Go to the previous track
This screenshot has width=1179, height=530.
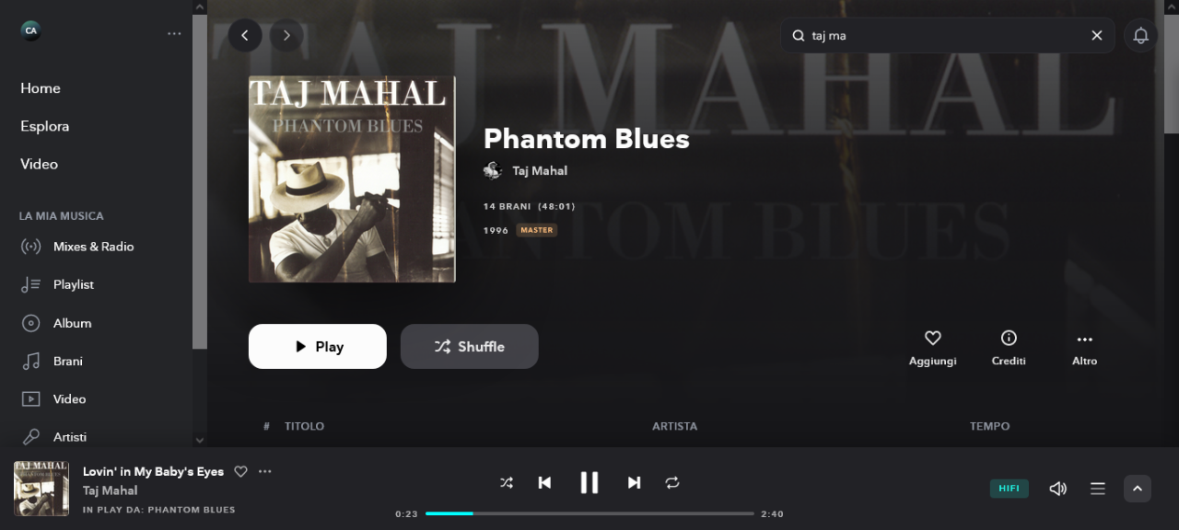544,482
